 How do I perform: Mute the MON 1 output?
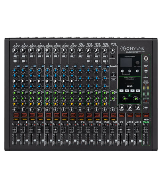(130, 115)
